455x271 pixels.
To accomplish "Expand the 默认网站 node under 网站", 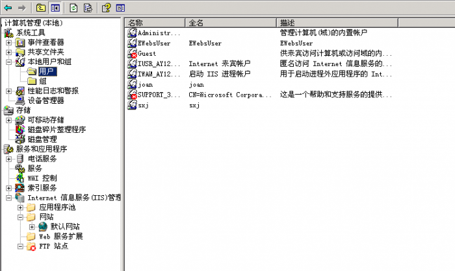I will 32,227.
